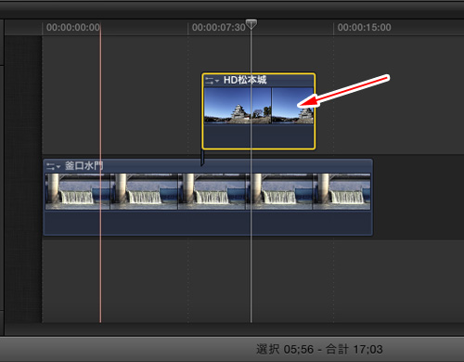Click first castle thumbnail in HD松本城 clip

pyautogui.click(x=238, y=106)
